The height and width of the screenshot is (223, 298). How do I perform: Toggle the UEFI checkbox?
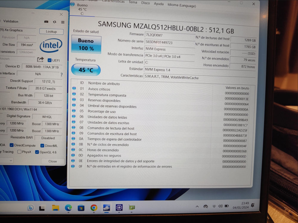coord(49,60)
